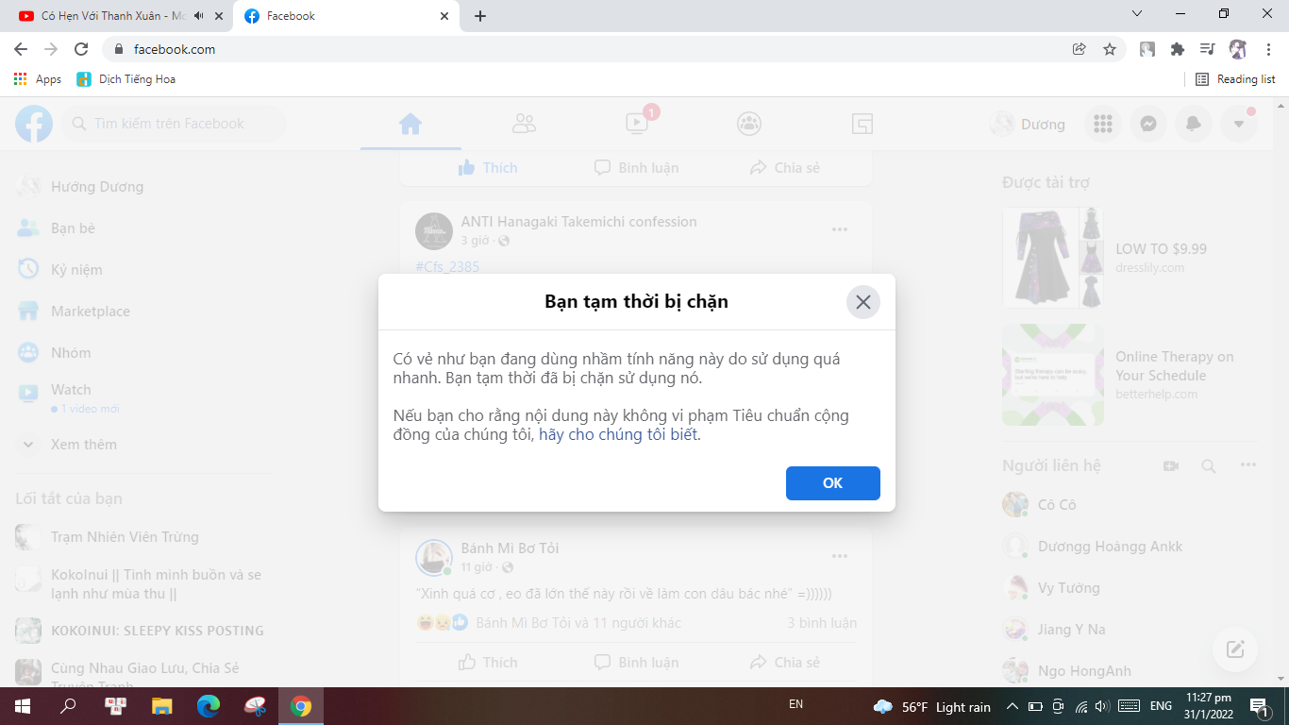This screenshot has height=725, width=1289.
Task: Open the Facebook menu grid icon
Action: click(x=1102, y=124)
